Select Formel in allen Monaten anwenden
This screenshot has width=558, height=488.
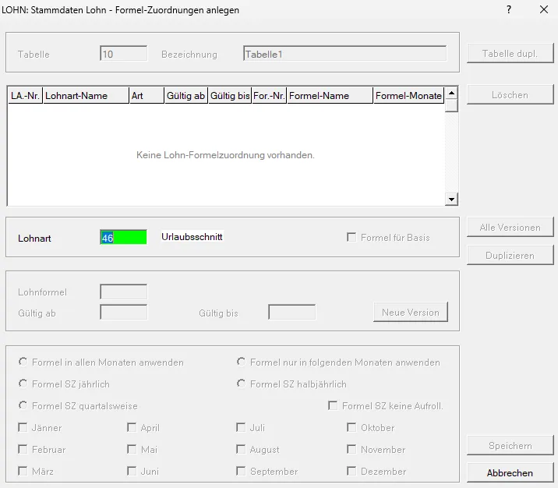23,362
